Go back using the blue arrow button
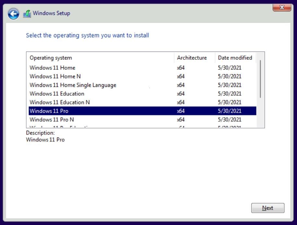Viewport: 297px width, 225px height. [13, 14]
